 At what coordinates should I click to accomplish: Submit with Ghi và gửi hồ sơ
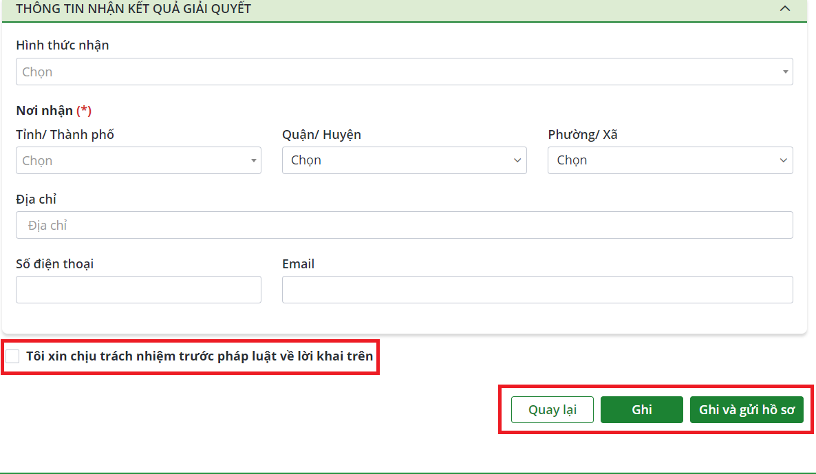tap(747, 410)
